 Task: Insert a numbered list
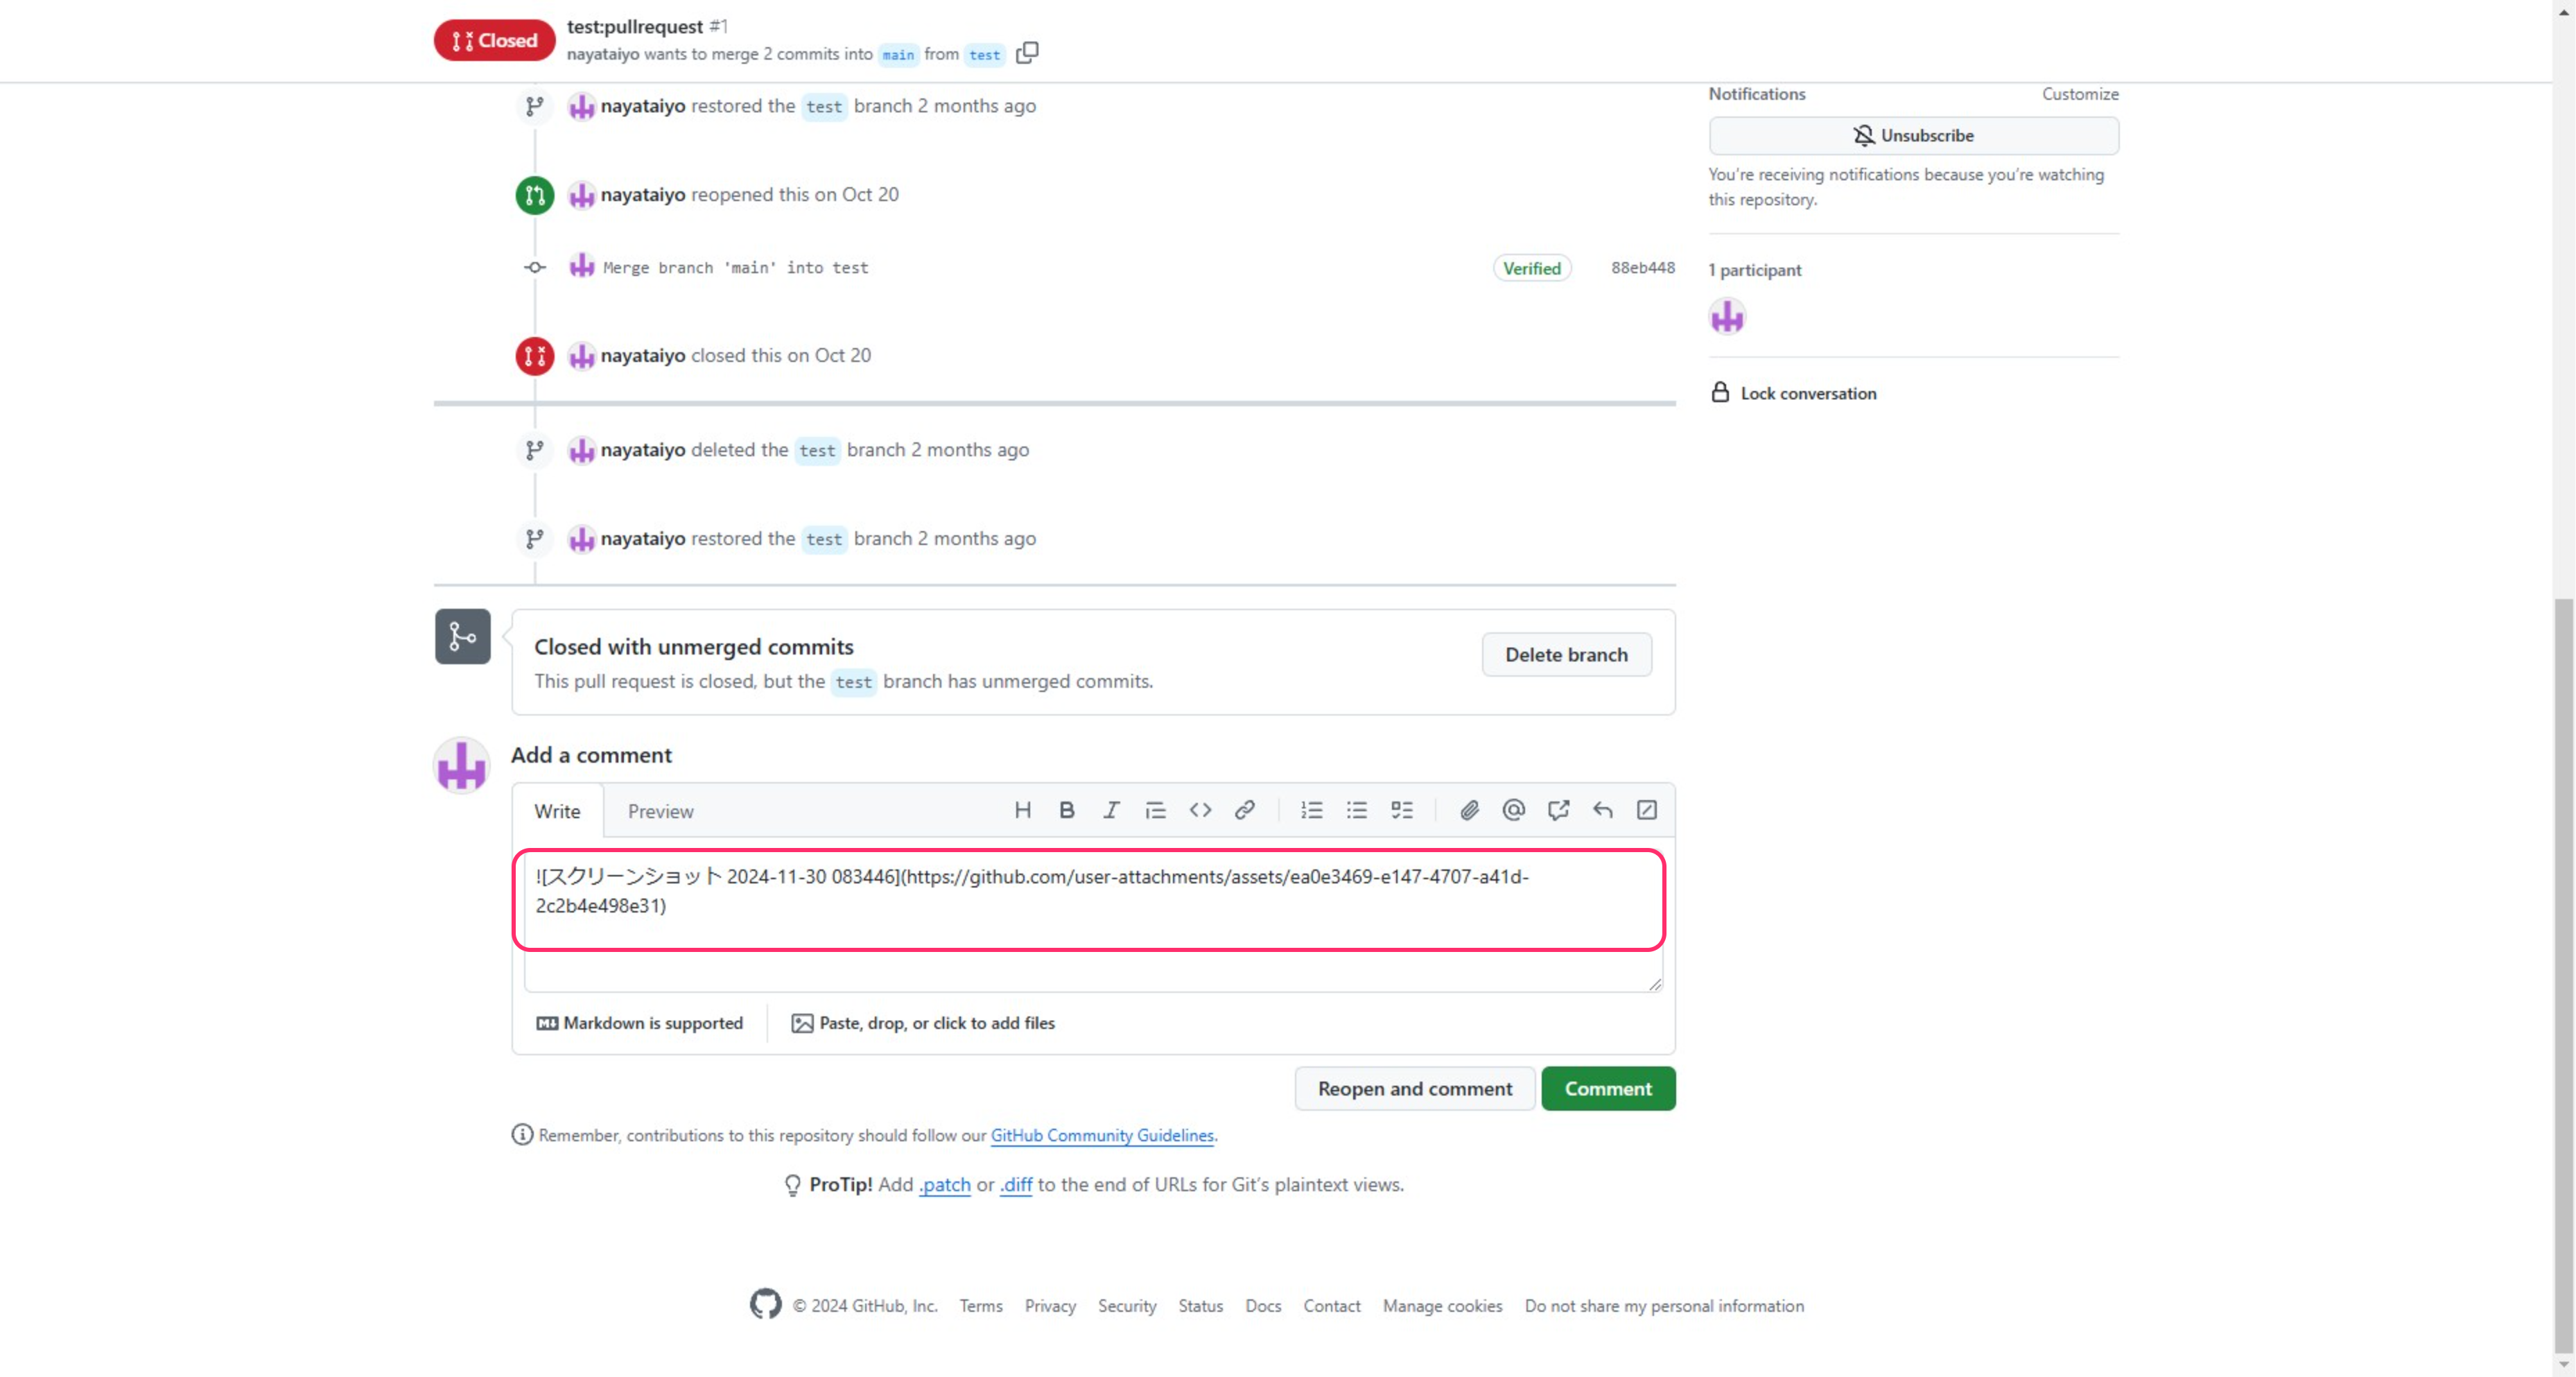pyautogui.click(x=1311, y=810)
